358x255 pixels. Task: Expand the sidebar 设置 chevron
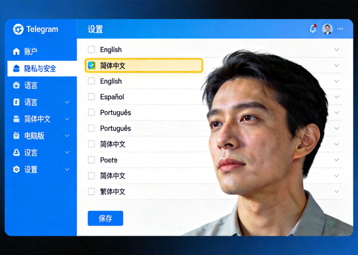tap(67, 169)
